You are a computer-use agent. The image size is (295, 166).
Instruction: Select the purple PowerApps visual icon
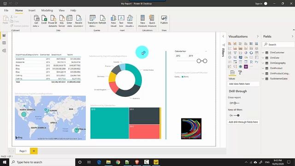246,66
